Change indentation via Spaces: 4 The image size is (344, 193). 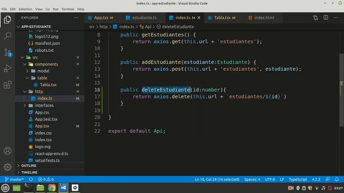click(x=252, y=179)
